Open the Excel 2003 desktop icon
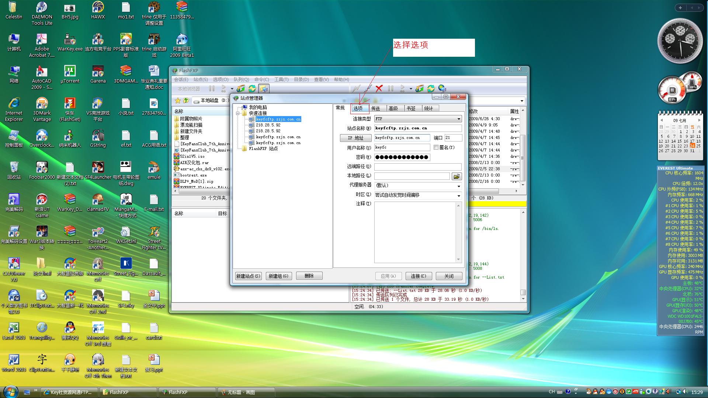708x398 pixels. 14,331
